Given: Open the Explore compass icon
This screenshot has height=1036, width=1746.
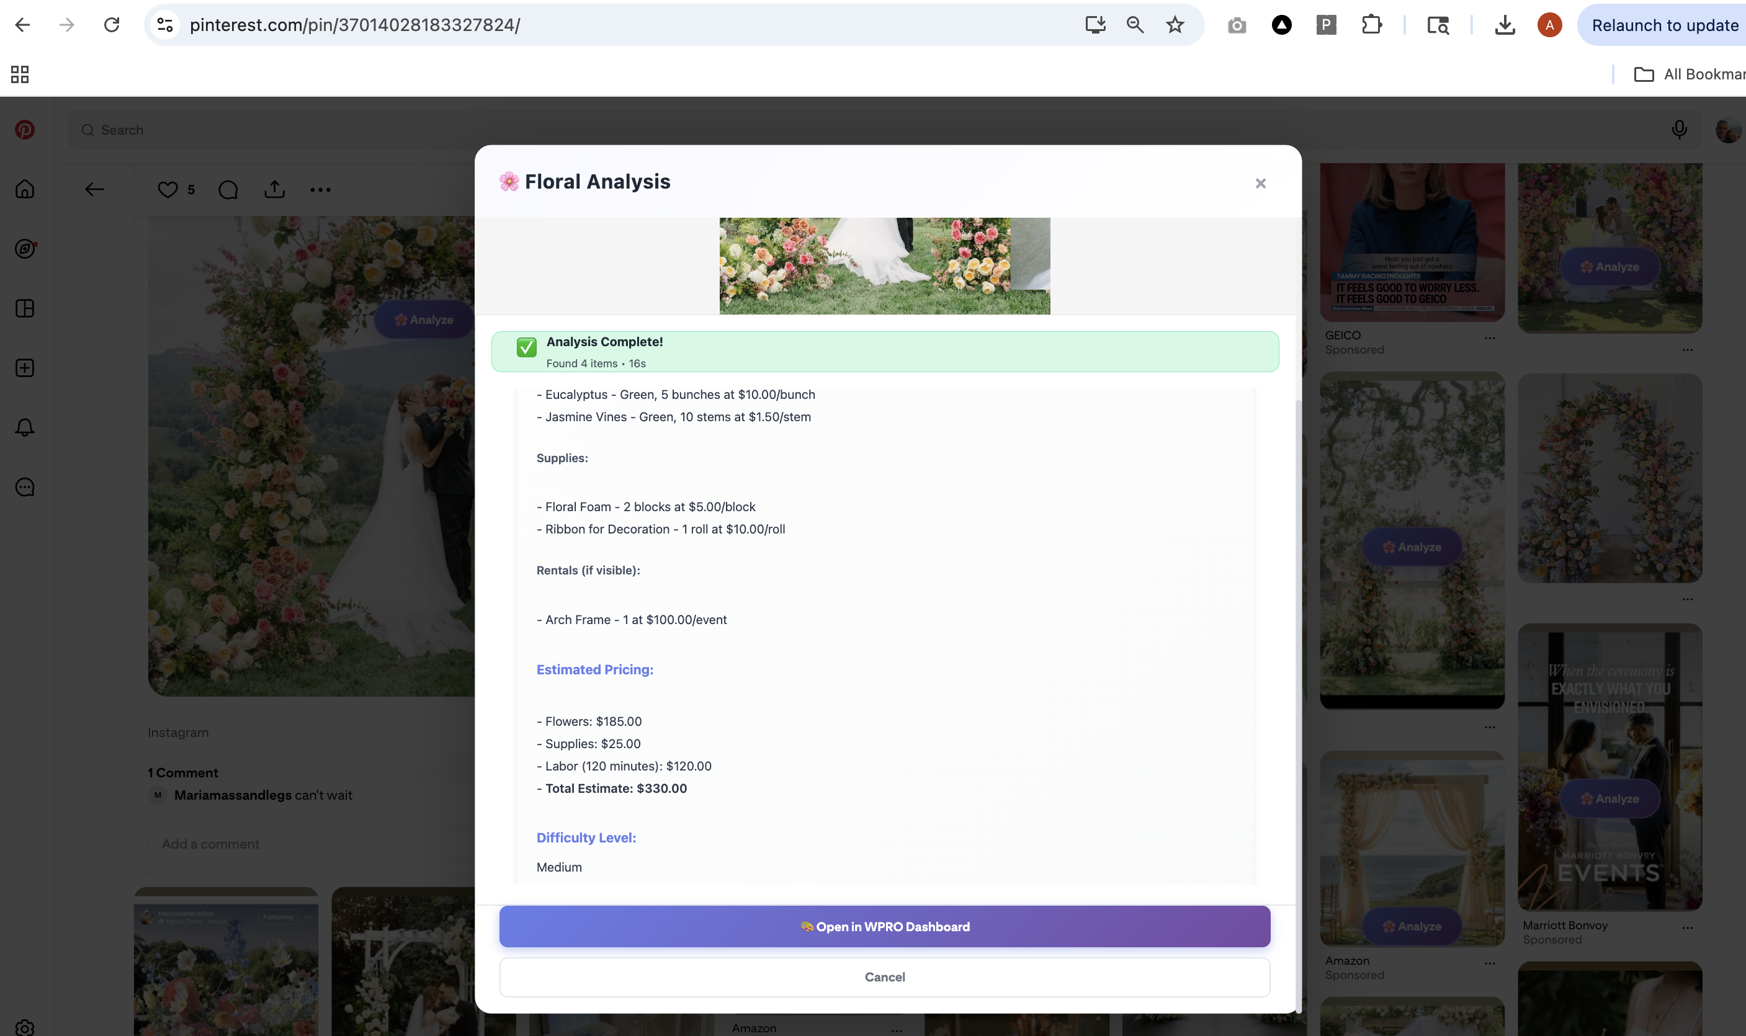Looking at the screenshot, I should 25,249.
